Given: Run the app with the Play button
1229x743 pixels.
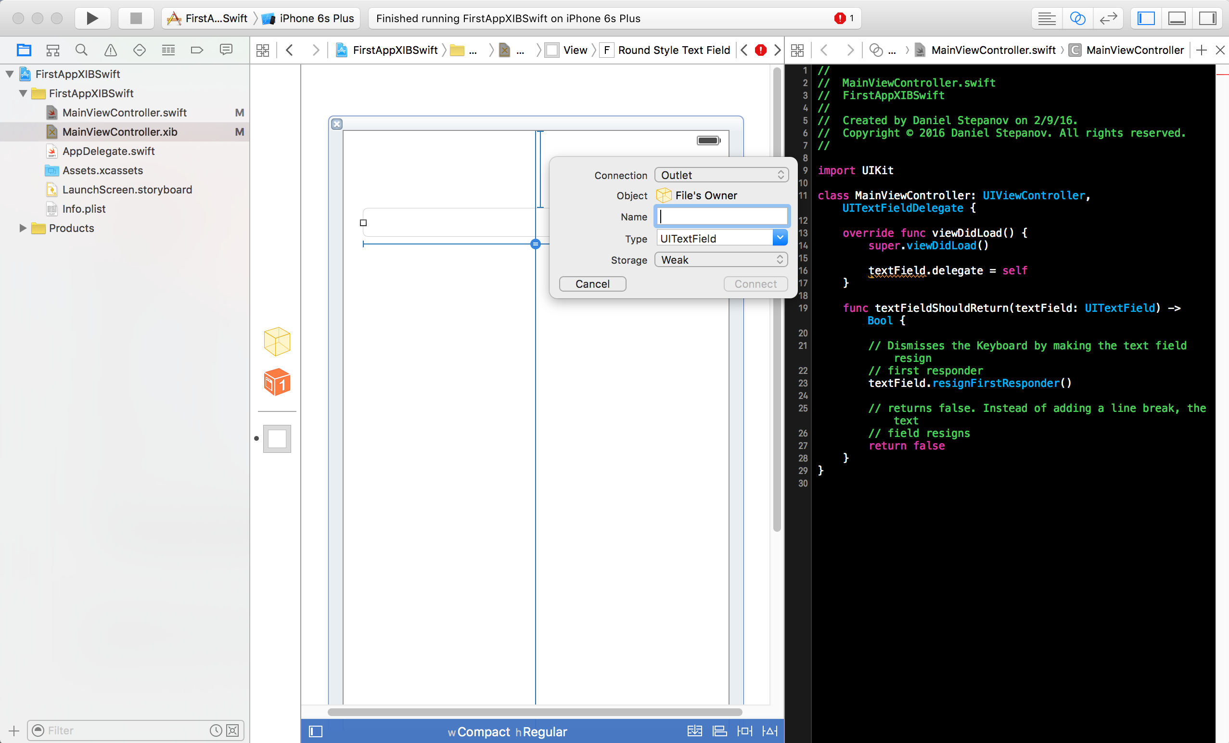Looking at the screenshot, I should point(92,18).
